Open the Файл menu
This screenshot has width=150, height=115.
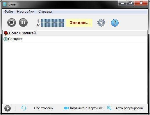tap(8, 12)
